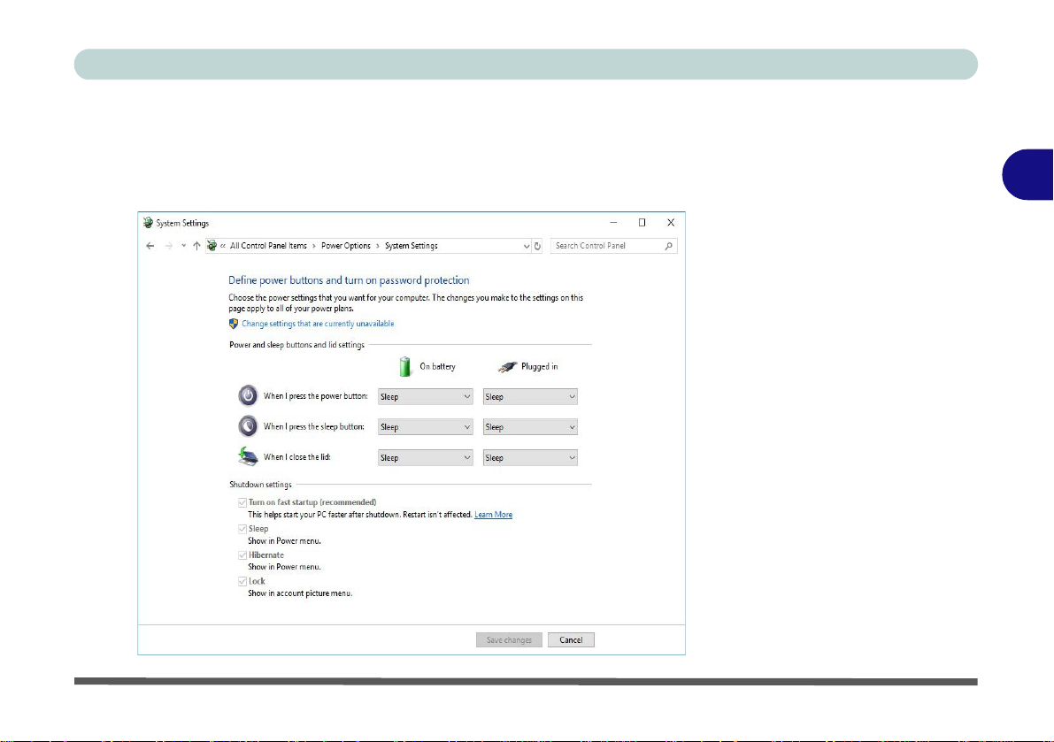Click the 'Plugged in' column header
This screenshot has width=1054, height=742.
(540, 367)
